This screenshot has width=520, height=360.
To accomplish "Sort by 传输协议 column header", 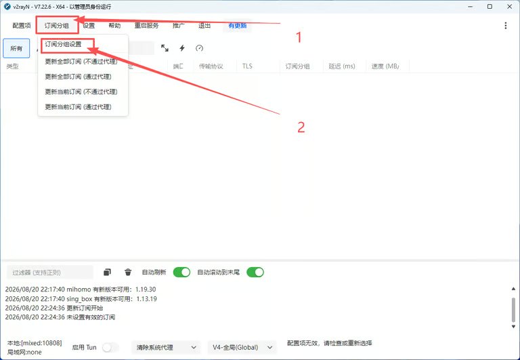I will pyautogui.click(x=211, y=66).
